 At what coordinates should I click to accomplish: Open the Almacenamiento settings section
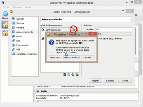25,32
